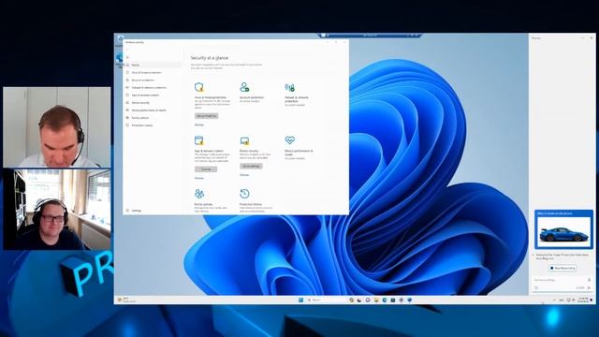Toggle the hamburger navigation menu in Windows Security
The width and height of the screenshot is (599, 337).
127,57
